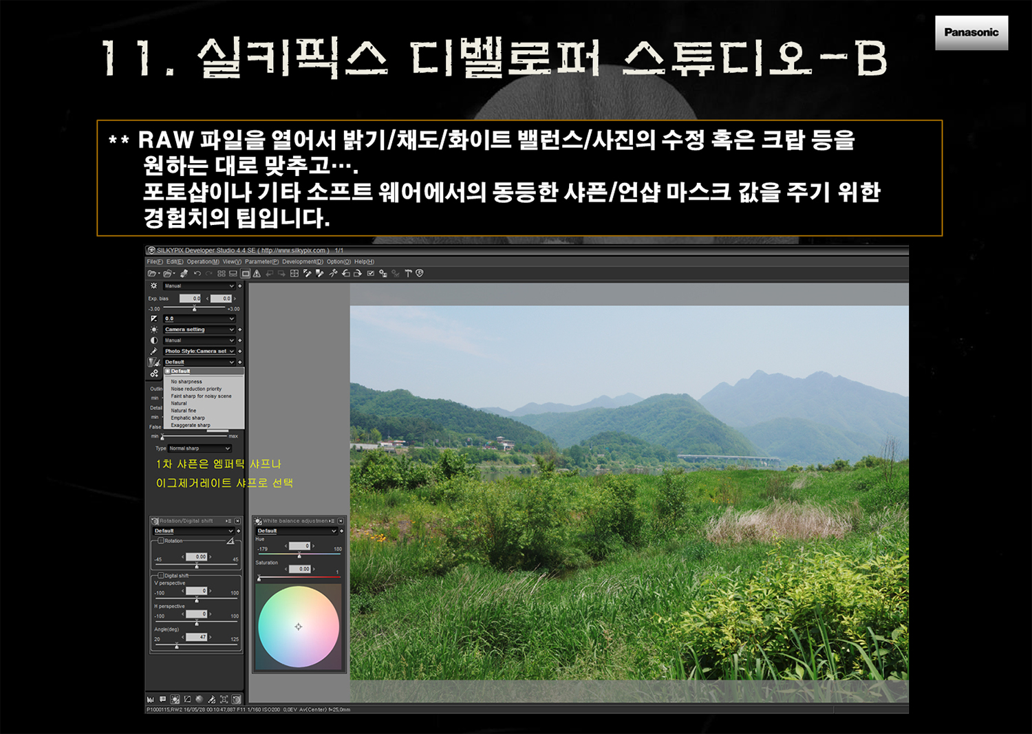Image resolution: width=1032 pixels, height=734 pixels.
Task: Choose Emphatic sharp from the sharpness list
Action: 188,418
